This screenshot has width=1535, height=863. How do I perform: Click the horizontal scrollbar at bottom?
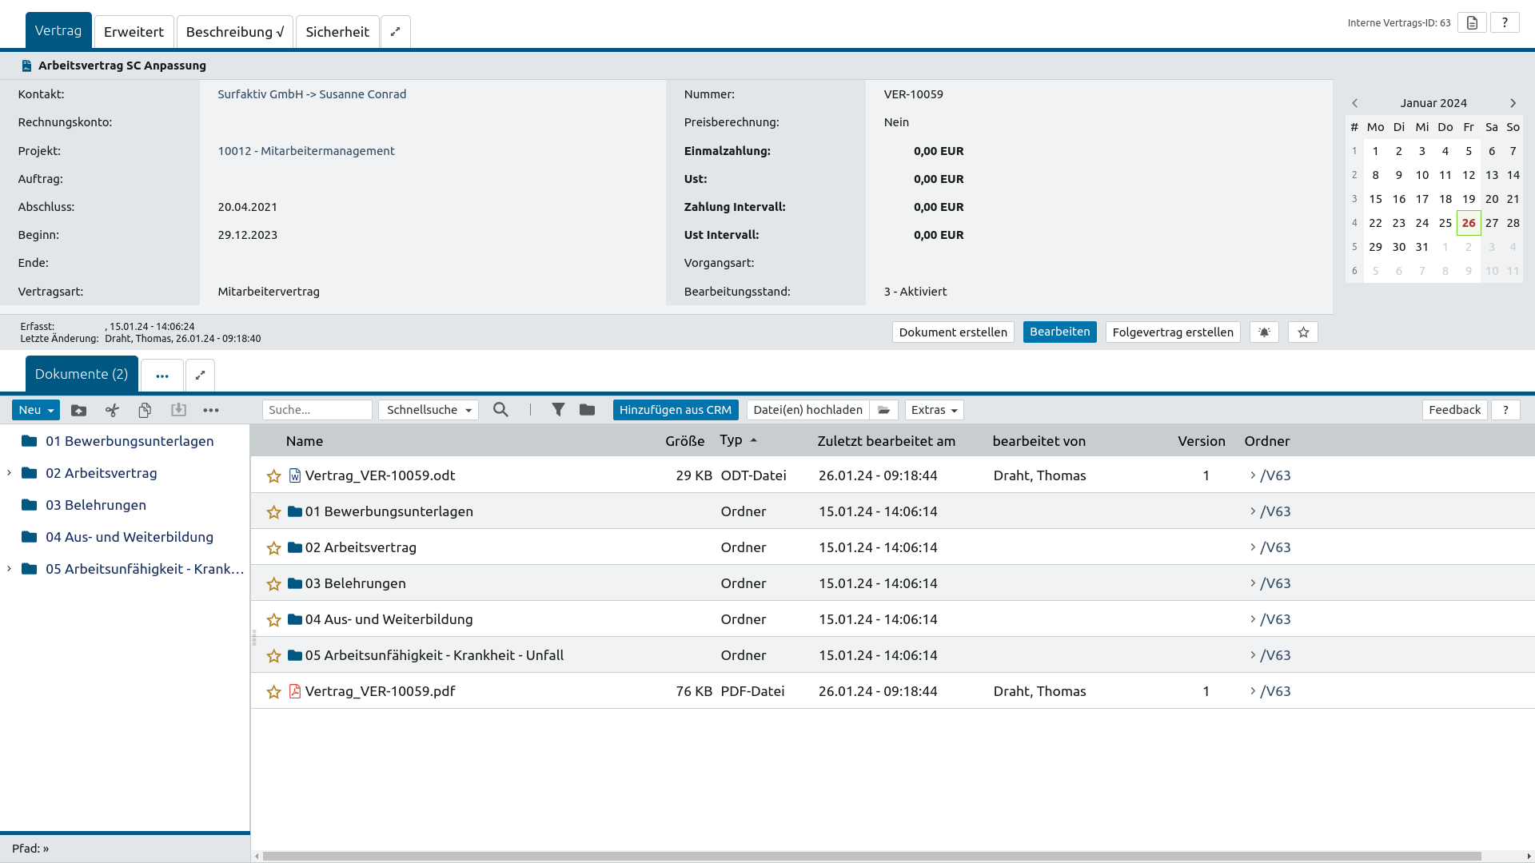click(x=871, y=856)
